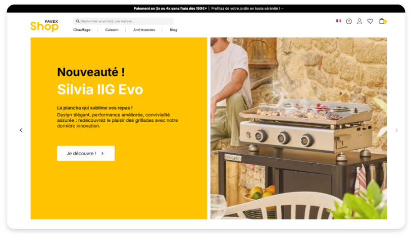Open the help question mark icon

click(x=349, y=21)
